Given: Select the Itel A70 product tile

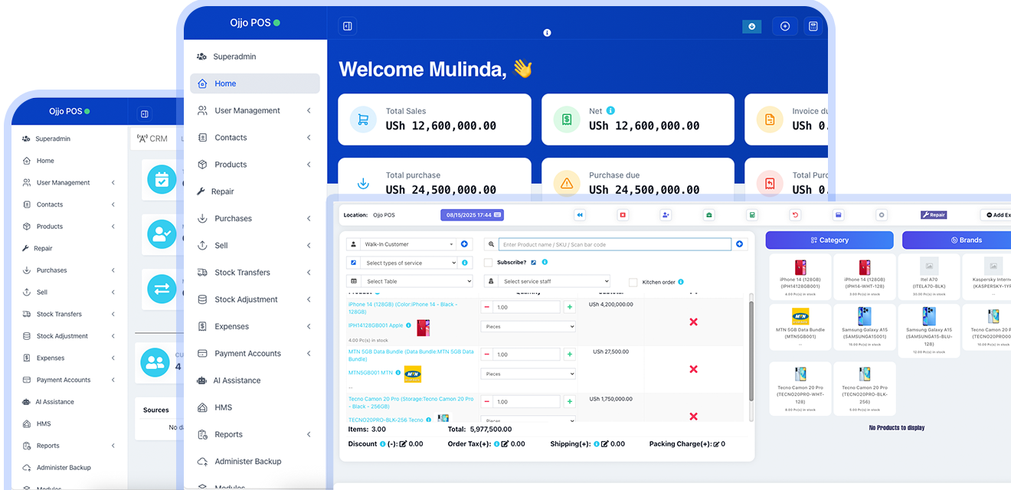Looking at the screenshot, I should 929,276.
